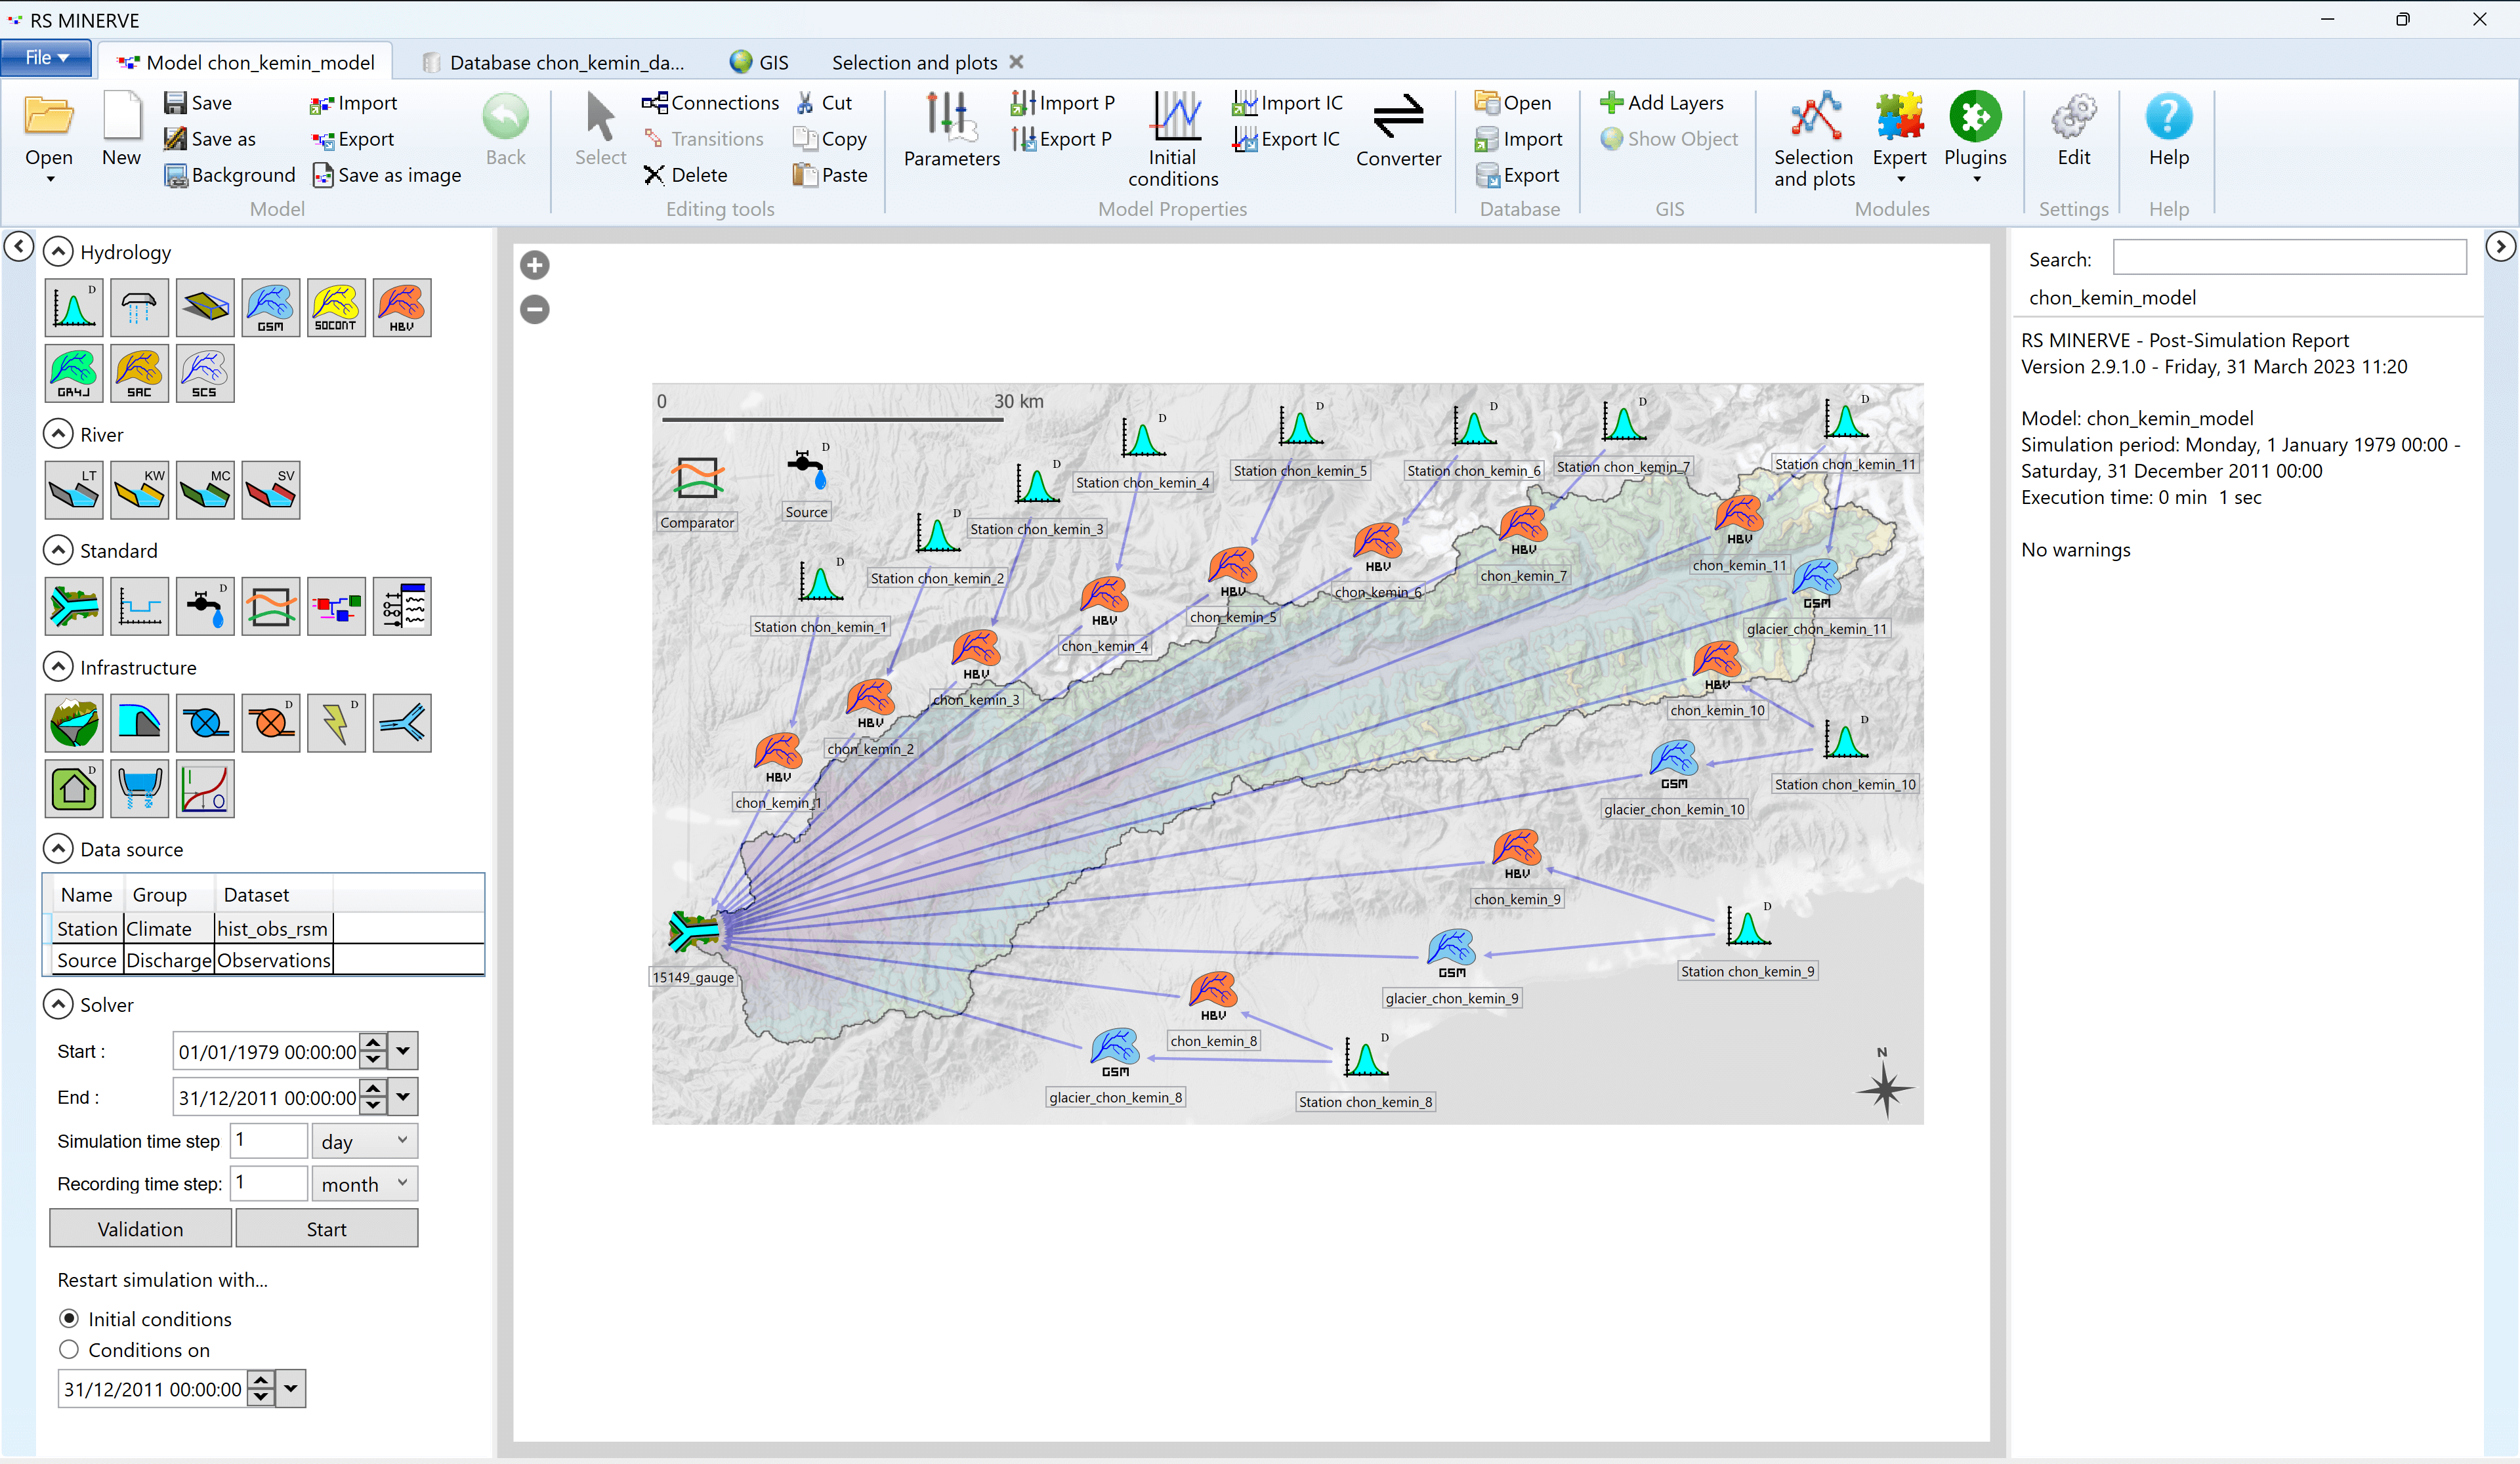Enable the Conditions on radio option
2520x1464 pixels.
(x=69, y=1350)
